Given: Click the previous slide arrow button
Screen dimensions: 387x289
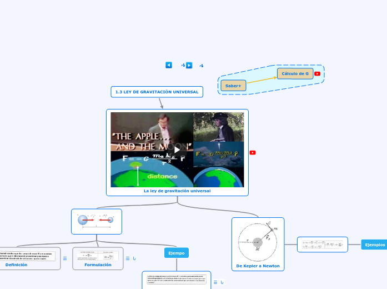Looking at the screenshot, I should [169, 65].
